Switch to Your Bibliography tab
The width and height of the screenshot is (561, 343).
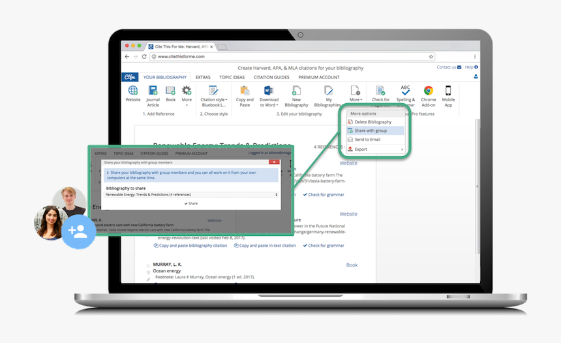click(x=165, y=77)
